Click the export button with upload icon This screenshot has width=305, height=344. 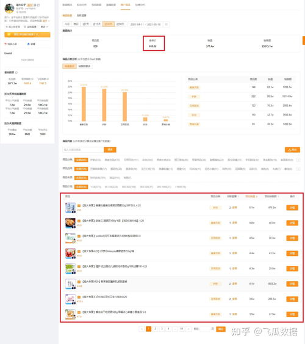coord(292,150)
